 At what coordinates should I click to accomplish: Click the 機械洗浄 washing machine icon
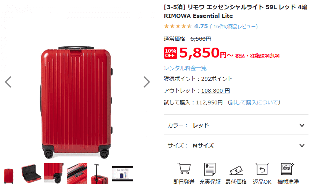point(288,169)
